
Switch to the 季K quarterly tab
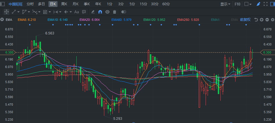[x=87, y=4]
